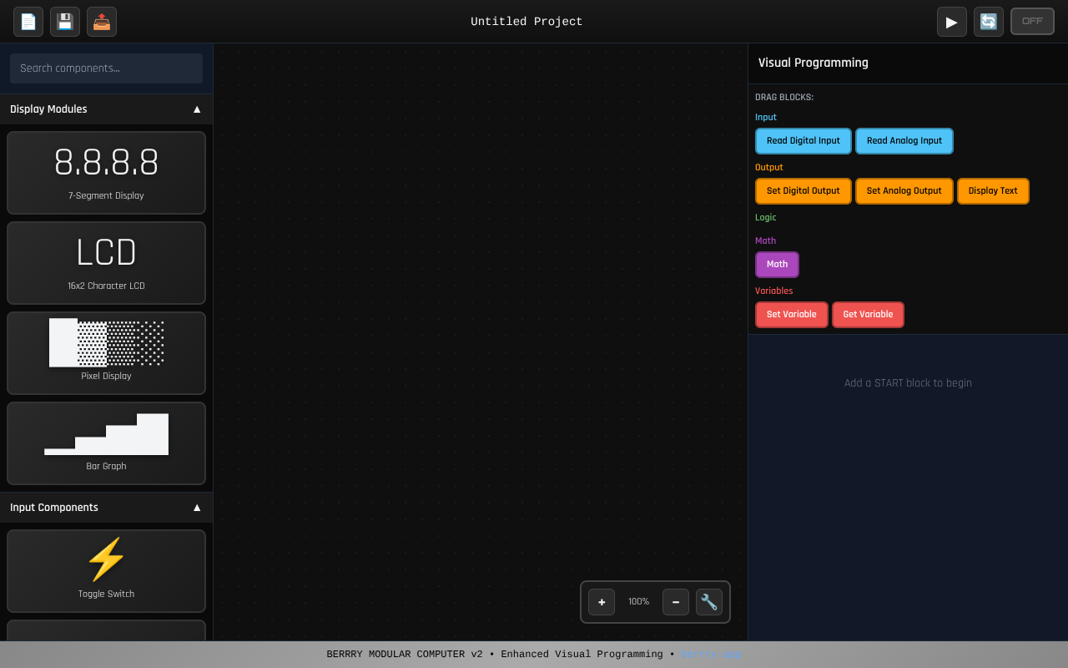Image resolution: width=1068 pixels, height=668 pixels.
Task: Run the program with the play icon
Action: click(951, 21)
